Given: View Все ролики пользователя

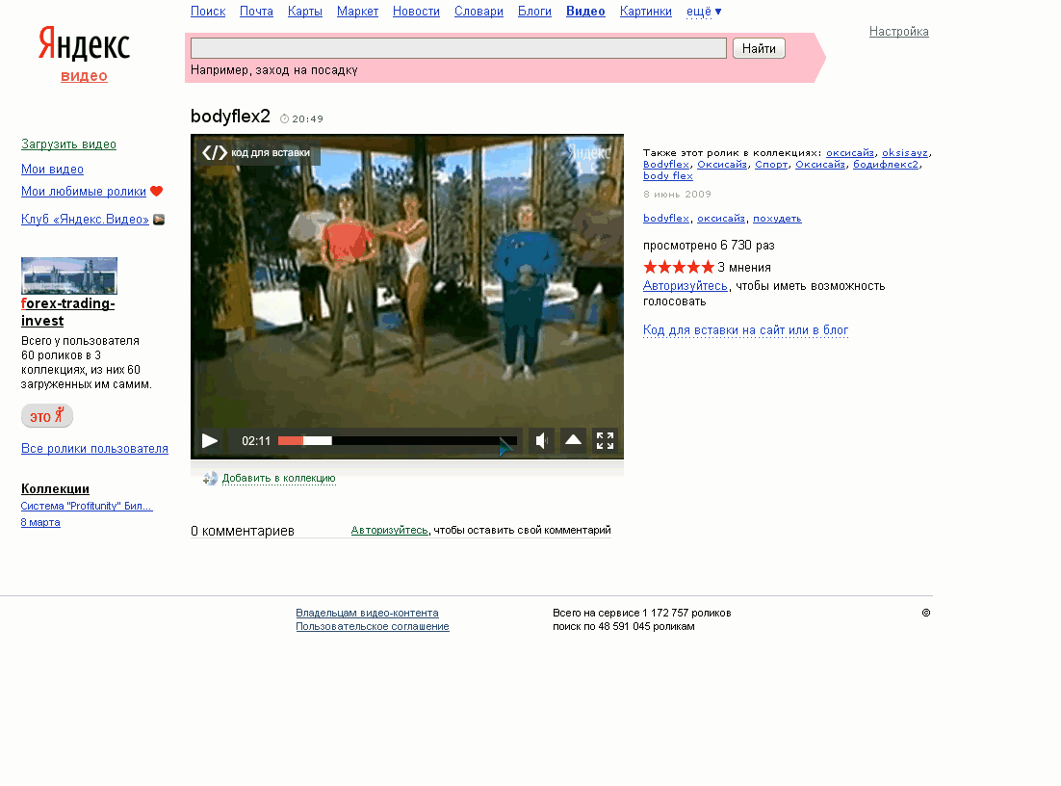Looking at the screenshot, I should pos(94,449).
